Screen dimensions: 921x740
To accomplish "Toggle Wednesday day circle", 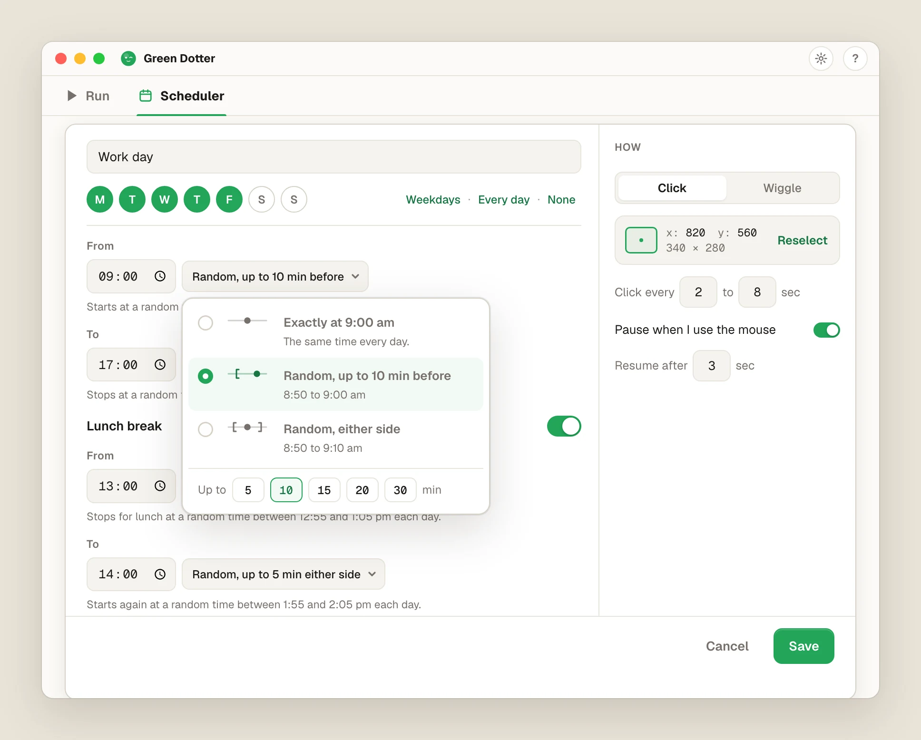I will pyautogui.click(x=165, y=199).
